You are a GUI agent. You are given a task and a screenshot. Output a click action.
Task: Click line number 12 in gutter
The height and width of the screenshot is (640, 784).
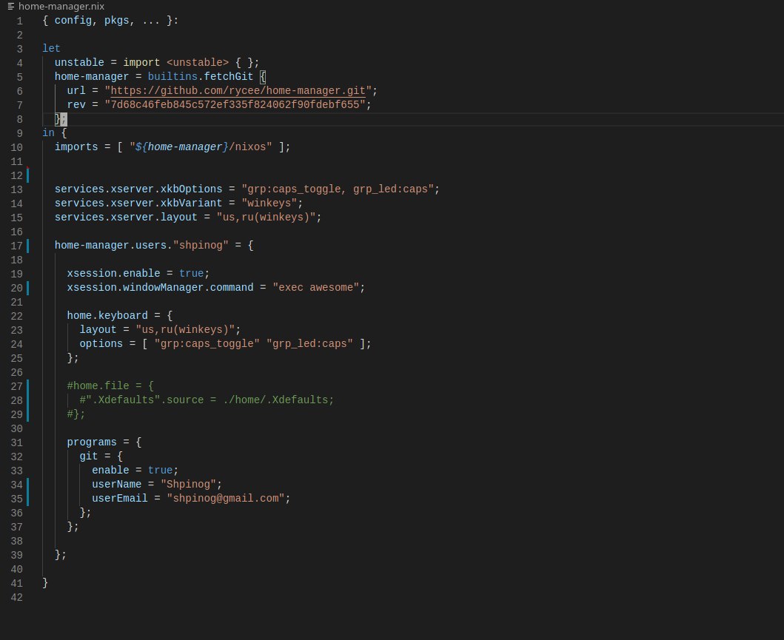pos(16,176)
